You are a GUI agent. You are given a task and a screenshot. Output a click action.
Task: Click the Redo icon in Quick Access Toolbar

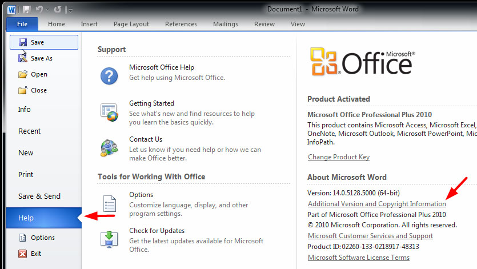tap(58, 10)
